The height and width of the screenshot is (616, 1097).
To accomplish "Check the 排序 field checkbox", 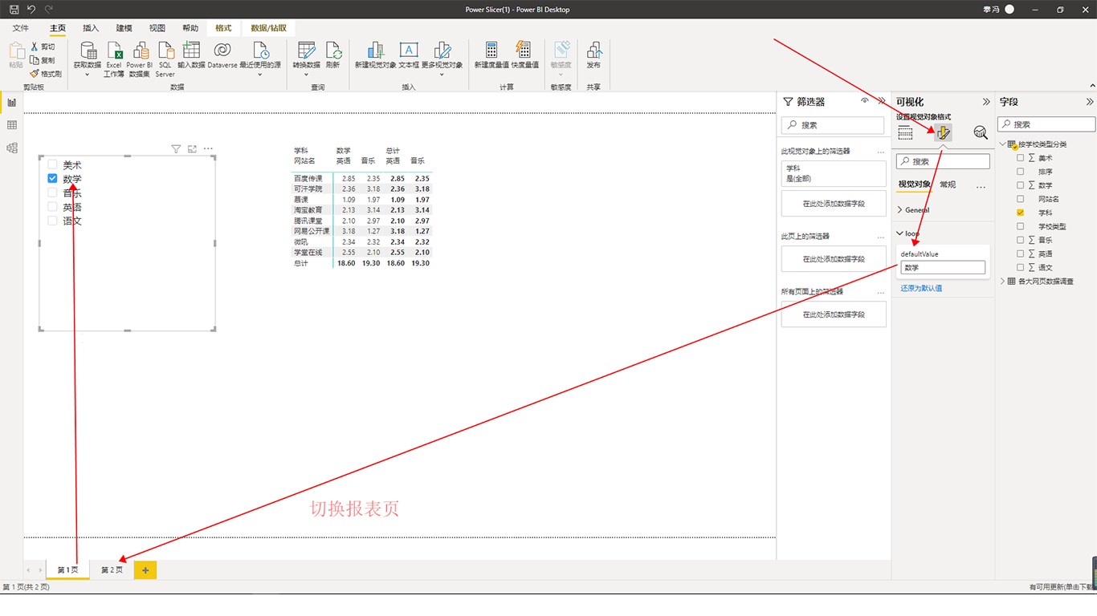I will (x=1021, y=172).
